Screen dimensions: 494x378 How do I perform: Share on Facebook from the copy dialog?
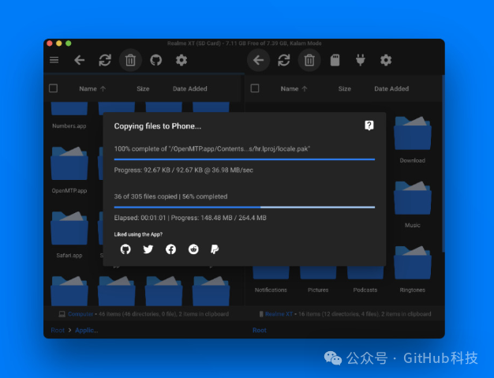pos(170,249)
